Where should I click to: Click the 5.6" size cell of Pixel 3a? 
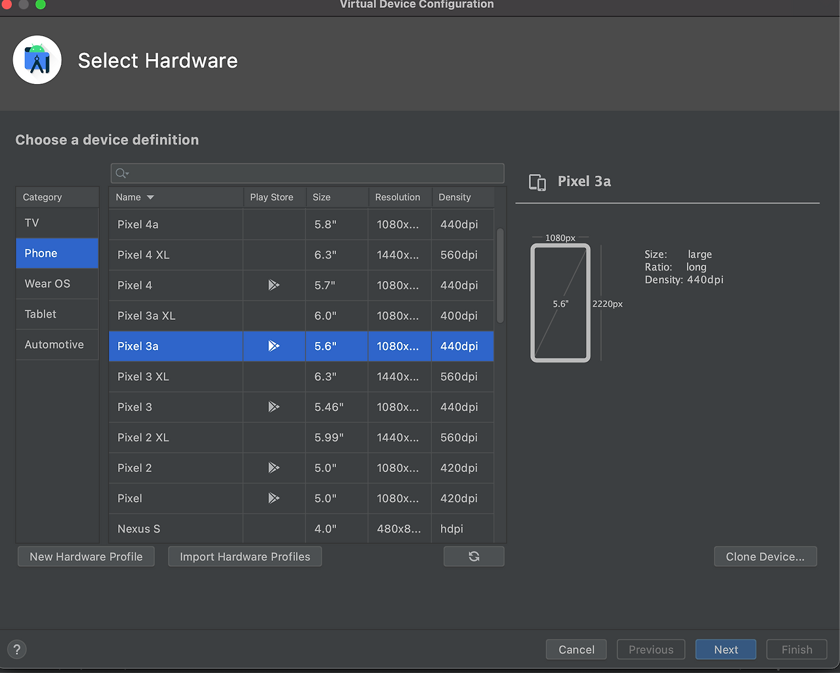point(337,346)
